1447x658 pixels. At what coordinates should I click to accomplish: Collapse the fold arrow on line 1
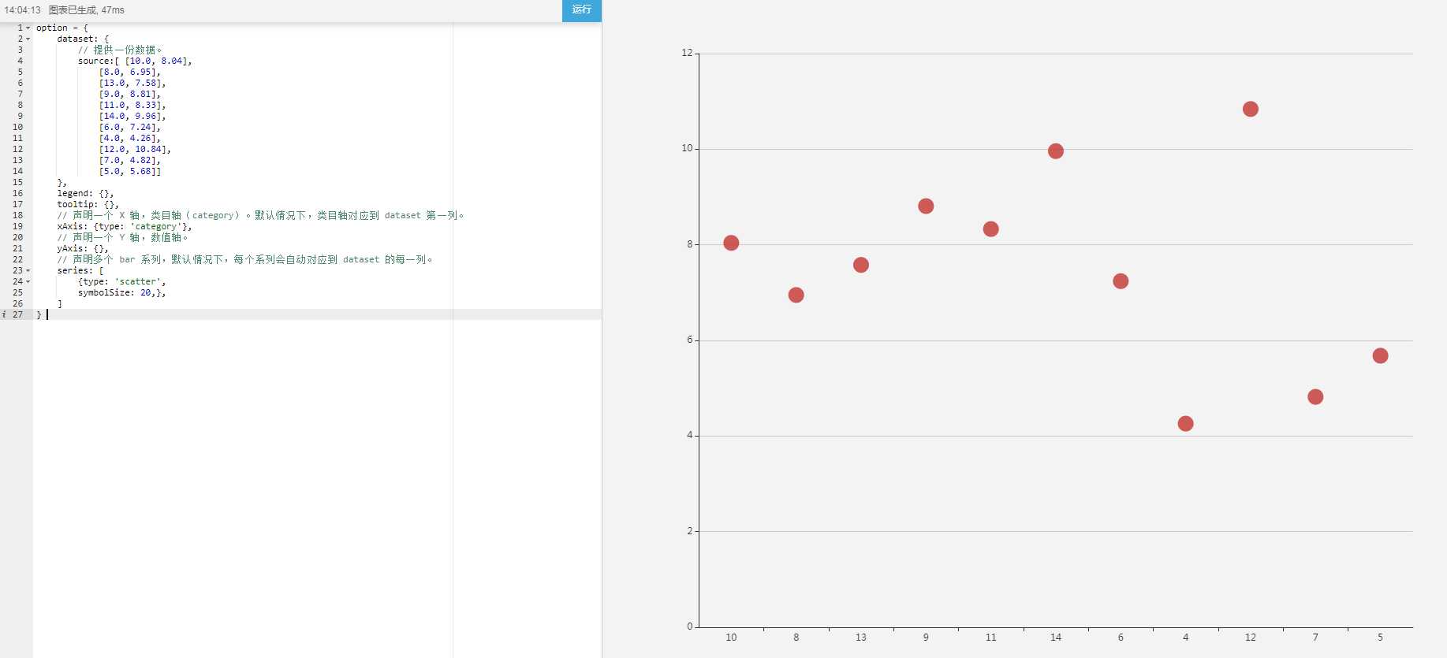click(28, 28)
